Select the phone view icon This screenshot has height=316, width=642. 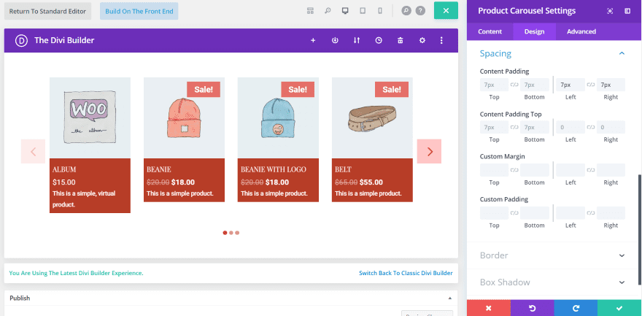point(380,11)
